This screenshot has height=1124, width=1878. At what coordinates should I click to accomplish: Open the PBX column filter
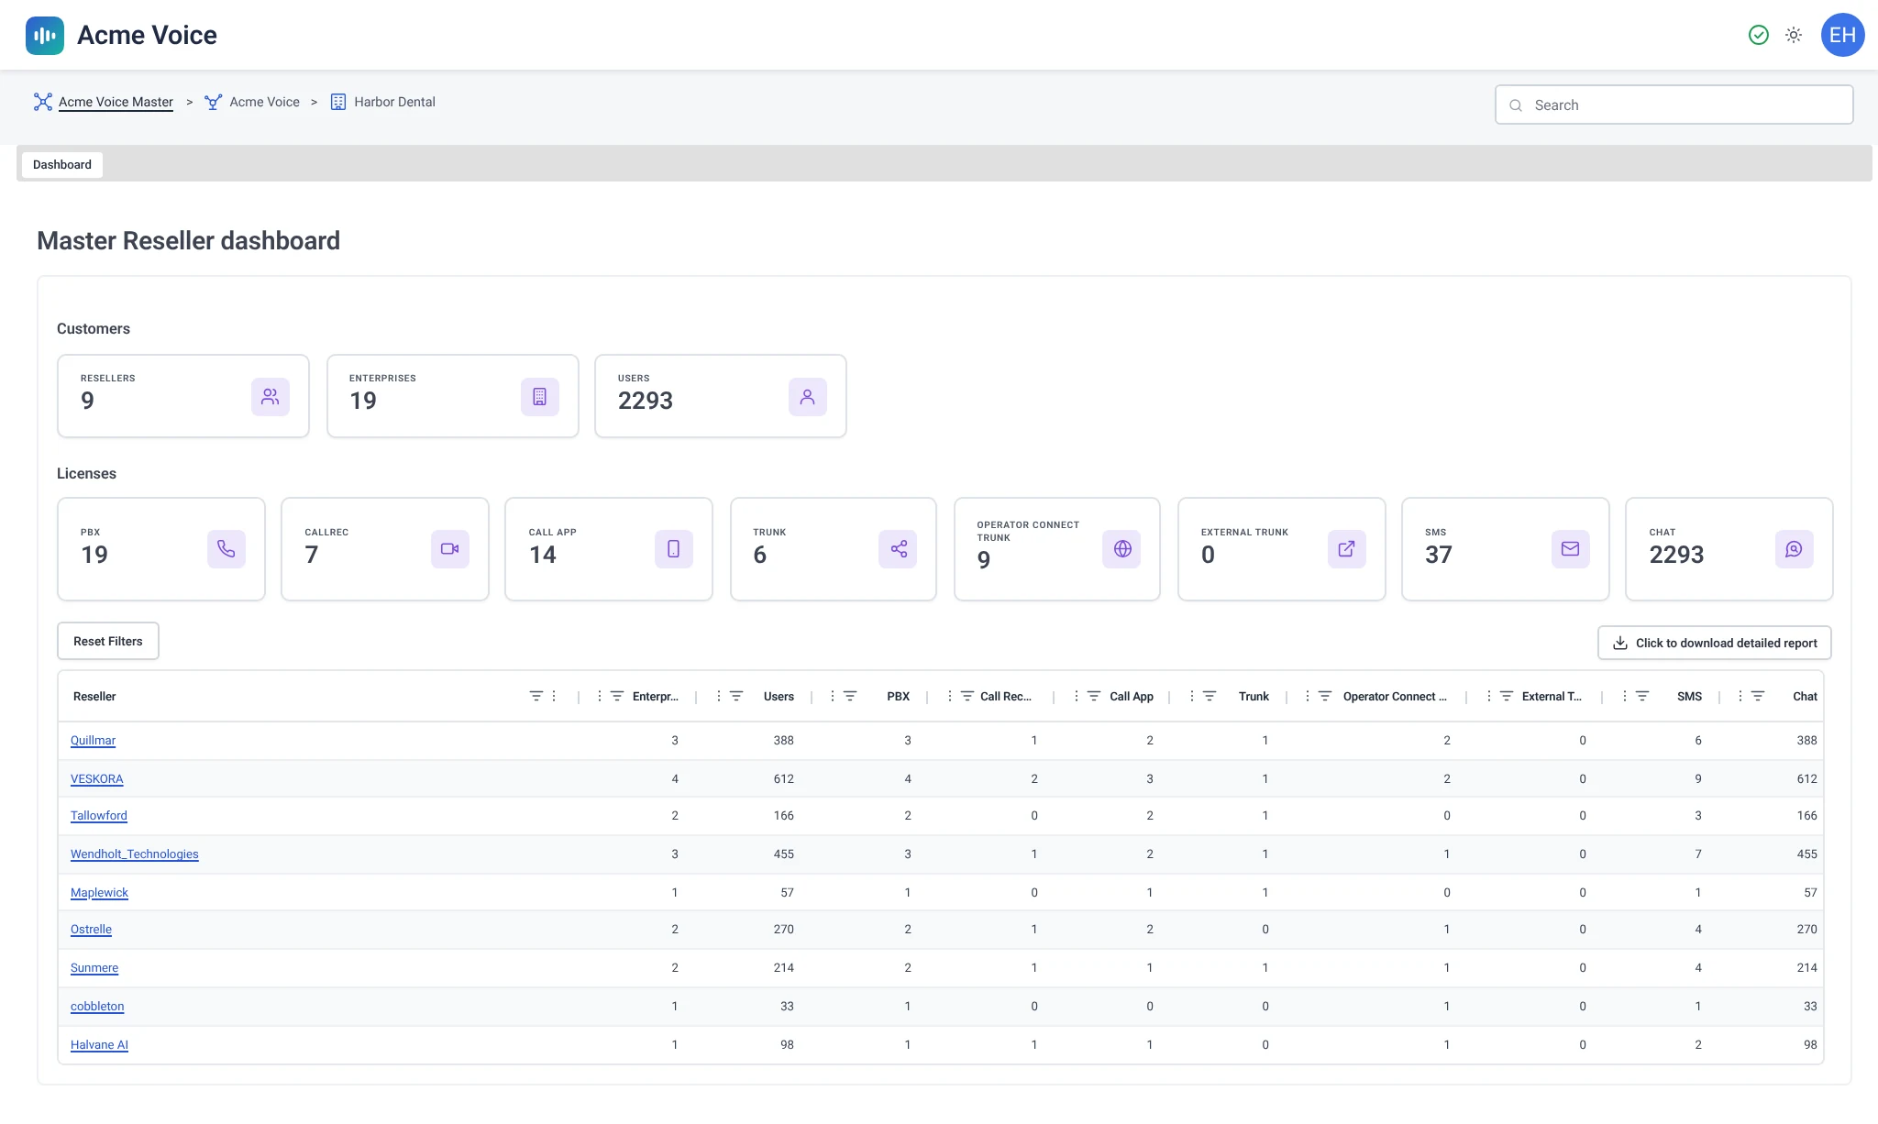tap(850, 696)
